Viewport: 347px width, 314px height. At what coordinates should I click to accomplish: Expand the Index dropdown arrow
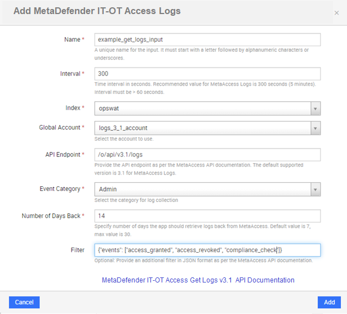pos(315,109)
